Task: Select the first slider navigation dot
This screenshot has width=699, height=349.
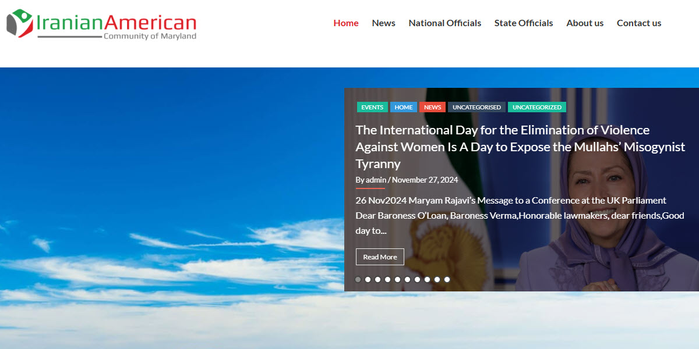Action: pyautogui.click(x=358, y=279)
